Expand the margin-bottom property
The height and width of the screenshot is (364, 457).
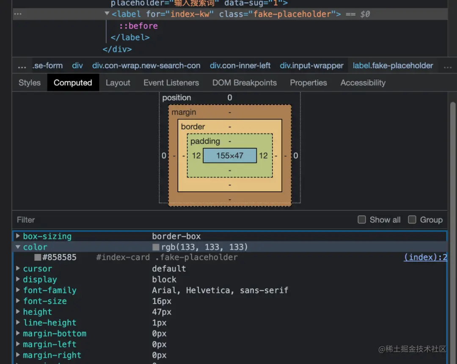pos(18,333)
